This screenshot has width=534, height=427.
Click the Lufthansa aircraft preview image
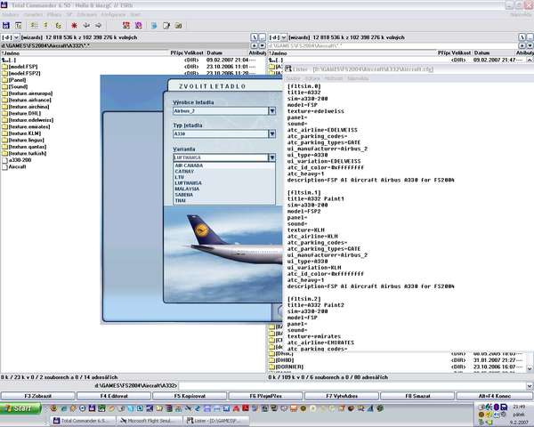223,254
